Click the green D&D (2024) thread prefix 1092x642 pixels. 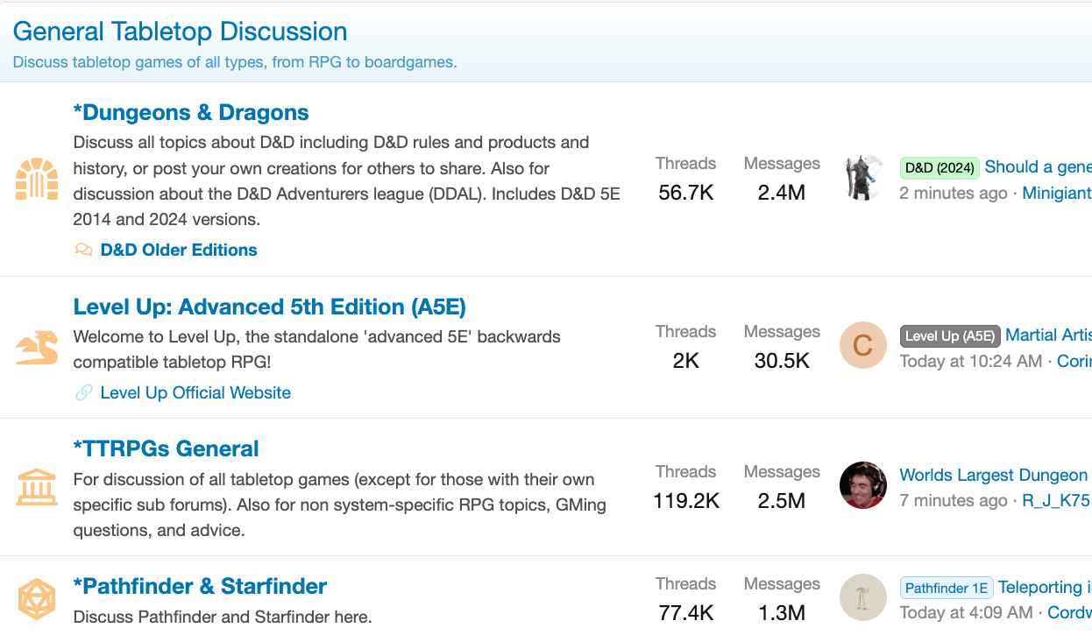tap(939, 167)
